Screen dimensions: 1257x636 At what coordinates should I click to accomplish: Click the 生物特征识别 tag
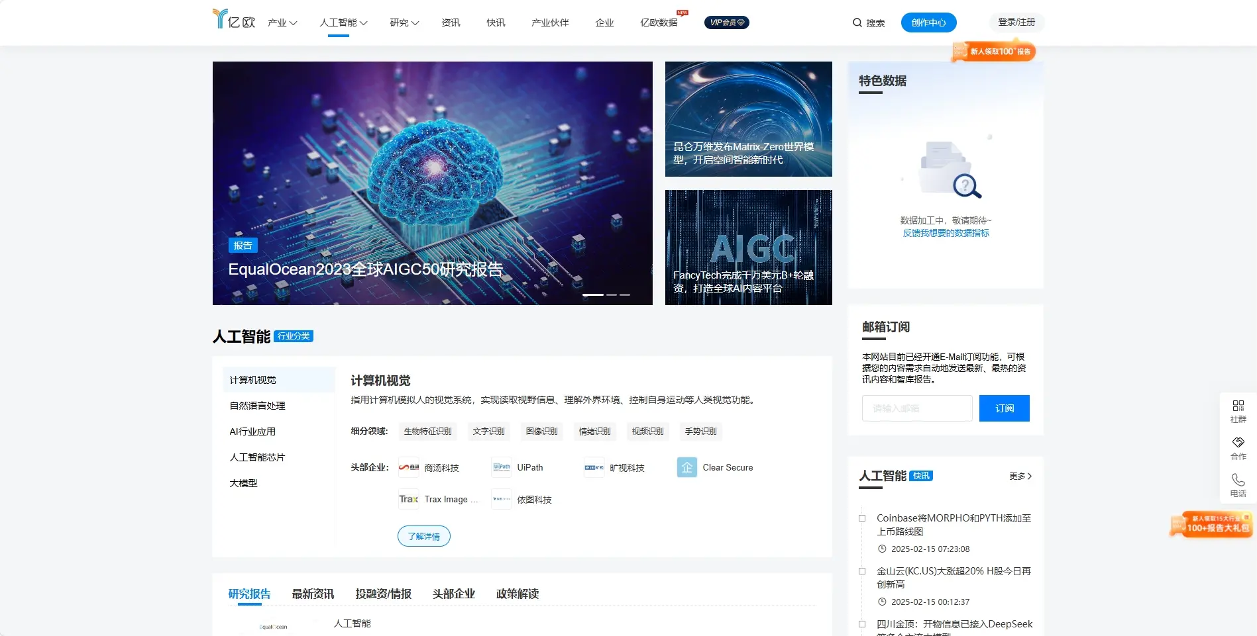(428, 432)
